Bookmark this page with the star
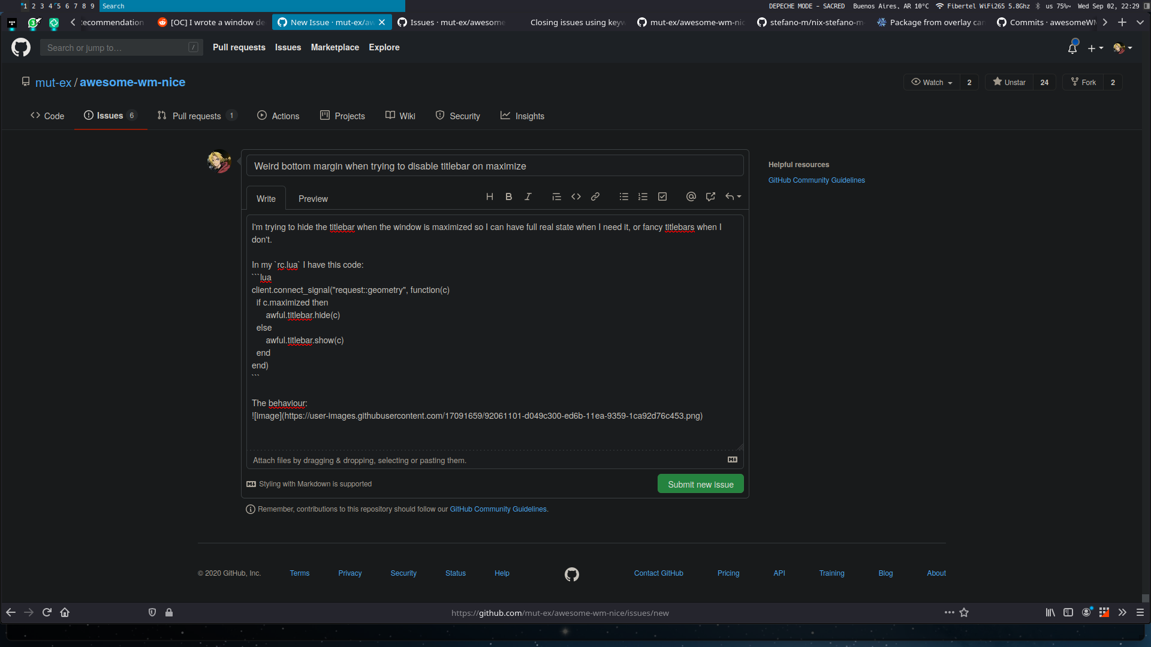1151x647 pixels. coord(964,612)
